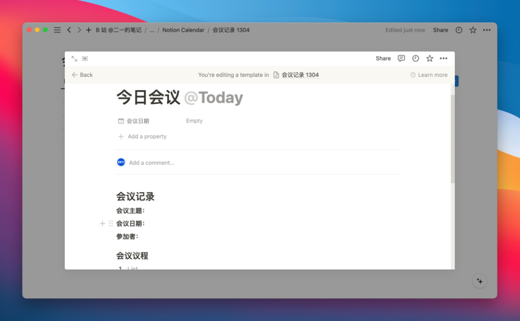The height and width of the screenshot is (321, 520).
Task: Click the Empty value of 会议日期 property
Action: 195,121
